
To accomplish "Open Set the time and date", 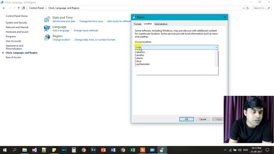I will point(64,21).
